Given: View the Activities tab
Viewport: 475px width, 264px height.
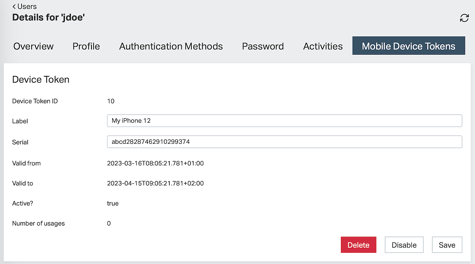Looking at the screenshot, I should click(x=323, y=46).
